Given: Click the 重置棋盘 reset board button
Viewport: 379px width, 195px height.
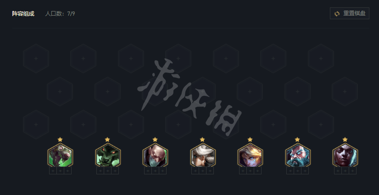Looking at the screenshot, I should tap(350, 13).
